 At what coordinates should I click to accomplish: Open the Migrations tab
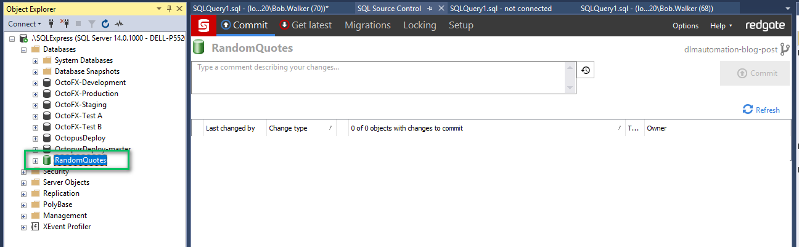click(367, 25)
